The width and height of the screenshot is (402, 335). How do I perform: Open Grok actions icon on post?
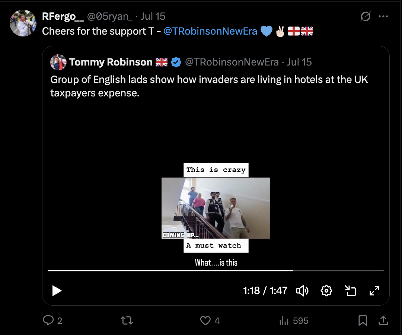click(366, 17)
